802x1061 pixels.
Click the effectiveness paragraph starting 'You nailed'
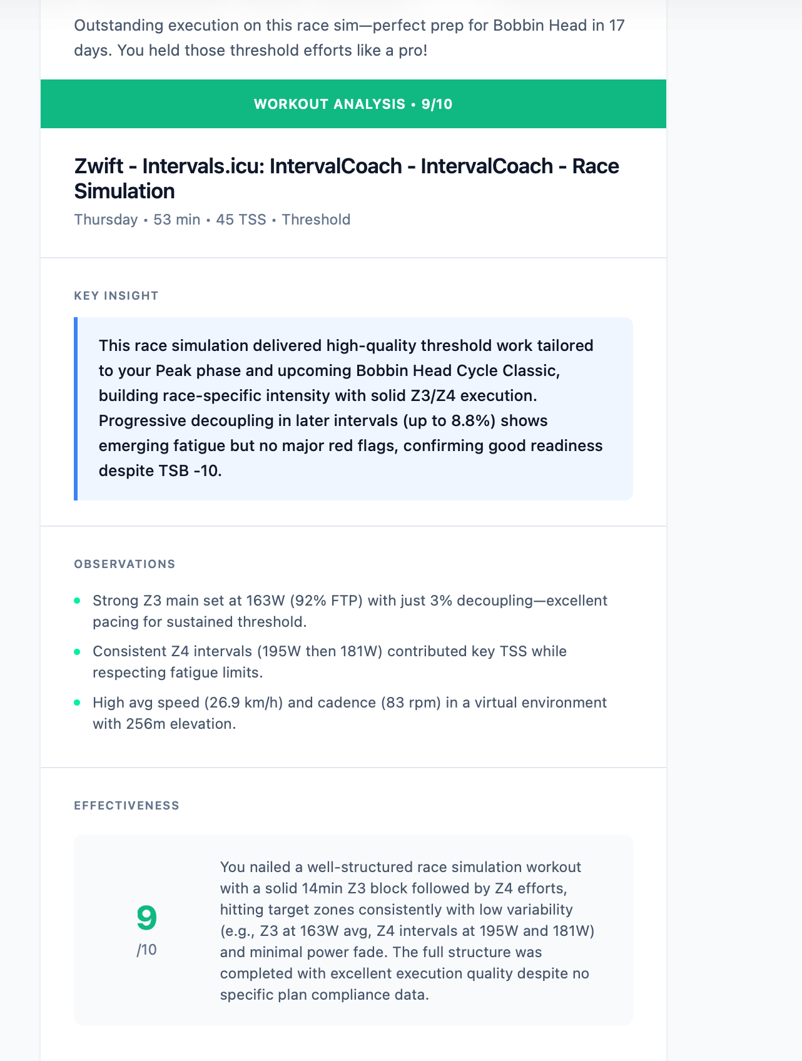click(407, 931)
